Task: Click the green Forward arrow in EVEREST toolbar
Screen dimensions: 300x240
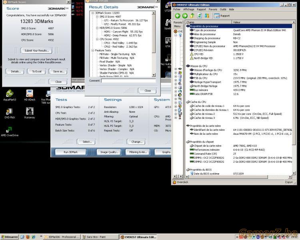Action: 185,16
